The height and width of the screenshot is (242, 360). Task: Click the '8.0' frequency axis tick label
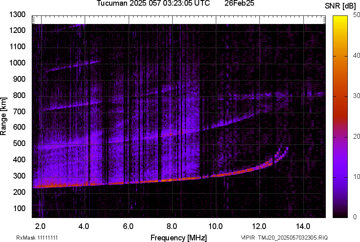pos(172,226)
